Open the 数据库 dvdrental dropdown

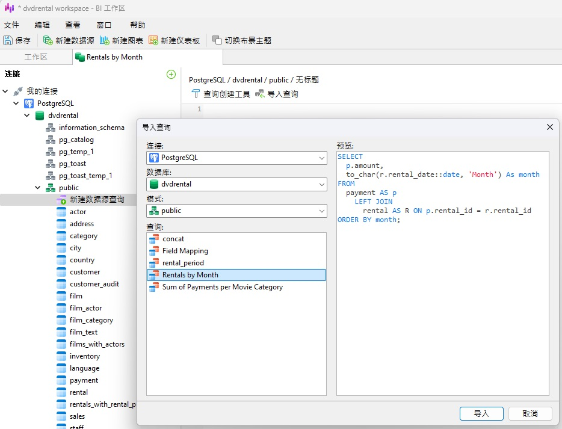pyautogui.click(x=236, y=184)
